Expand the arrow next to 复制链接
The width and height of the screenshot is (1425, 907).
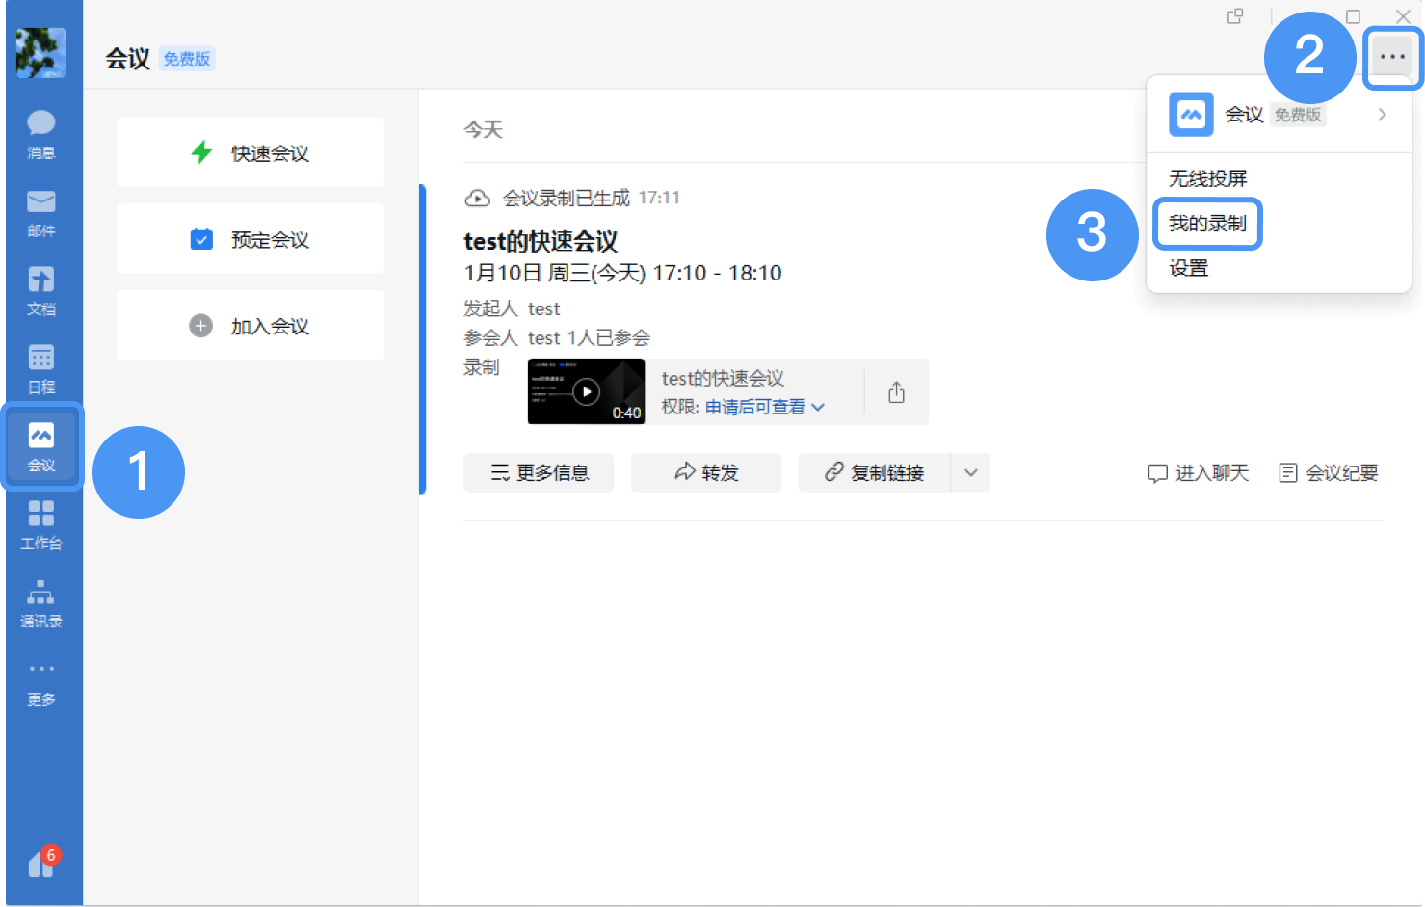coord(971,472)
